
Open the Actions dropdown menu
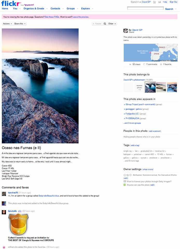click(7, 24)
